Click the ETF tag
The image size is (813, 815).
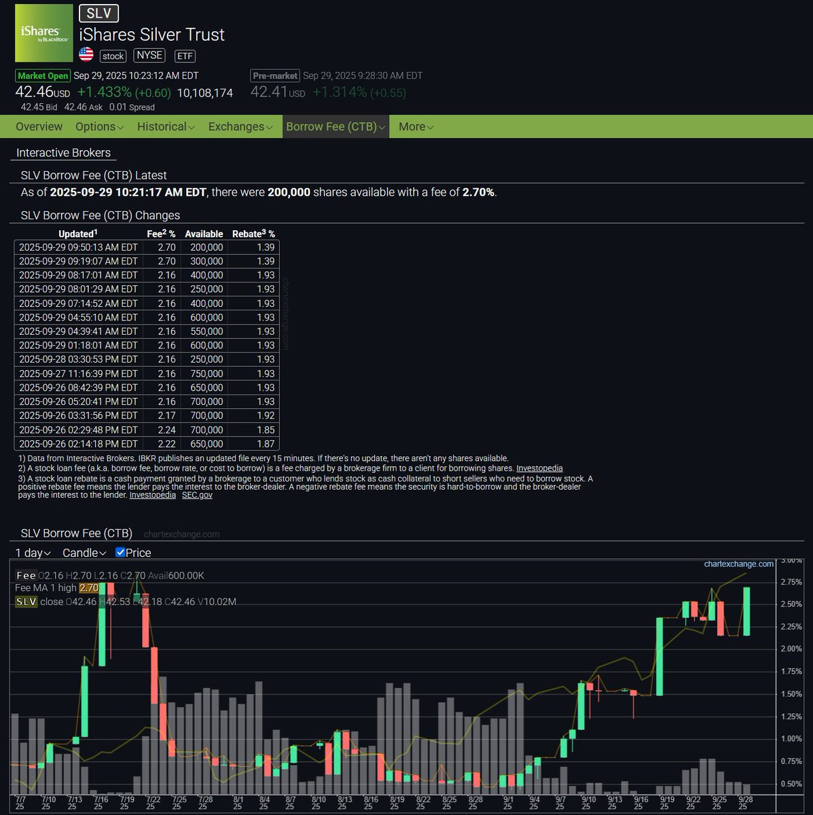(185, 56)
